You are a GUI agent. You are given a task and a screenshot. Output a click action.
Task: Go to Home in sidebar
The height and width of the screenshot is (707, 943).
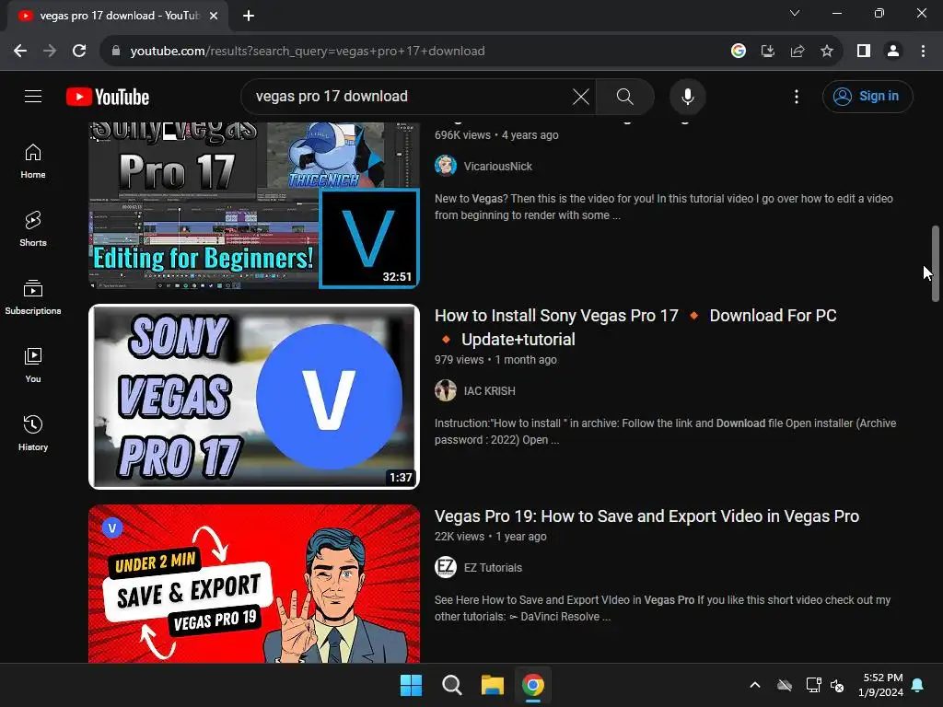[33, 162]
